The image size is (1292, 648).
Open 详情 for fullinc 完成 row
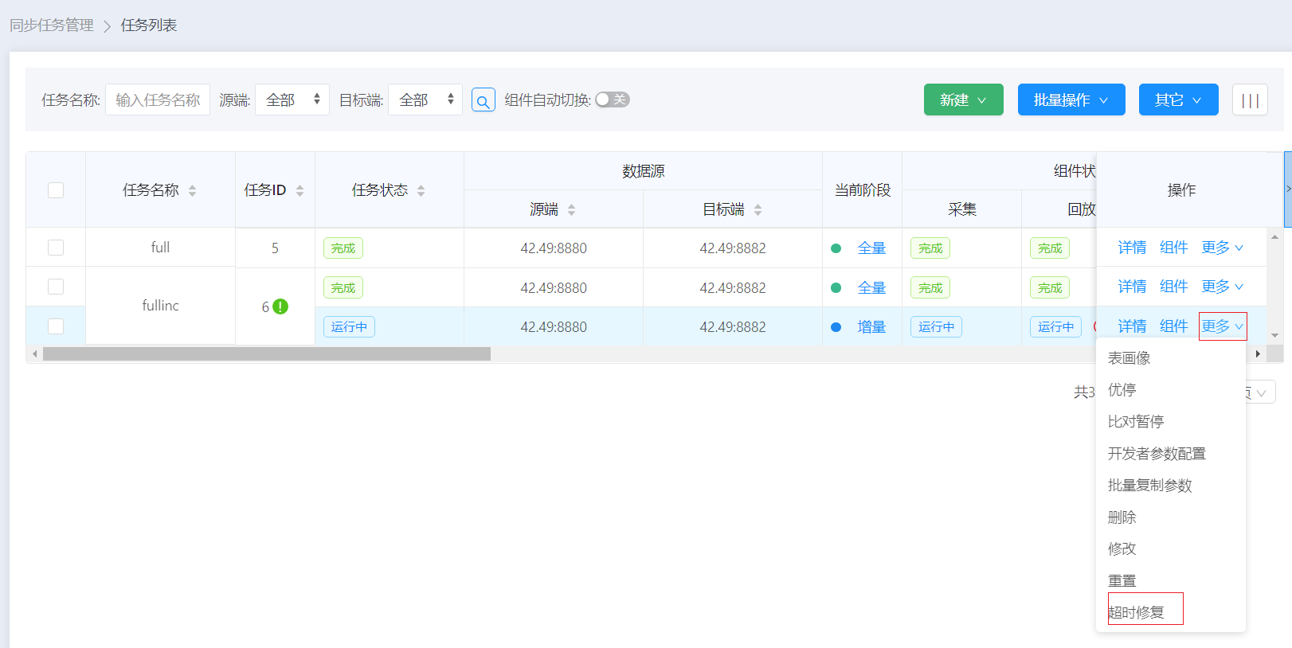1132,287
